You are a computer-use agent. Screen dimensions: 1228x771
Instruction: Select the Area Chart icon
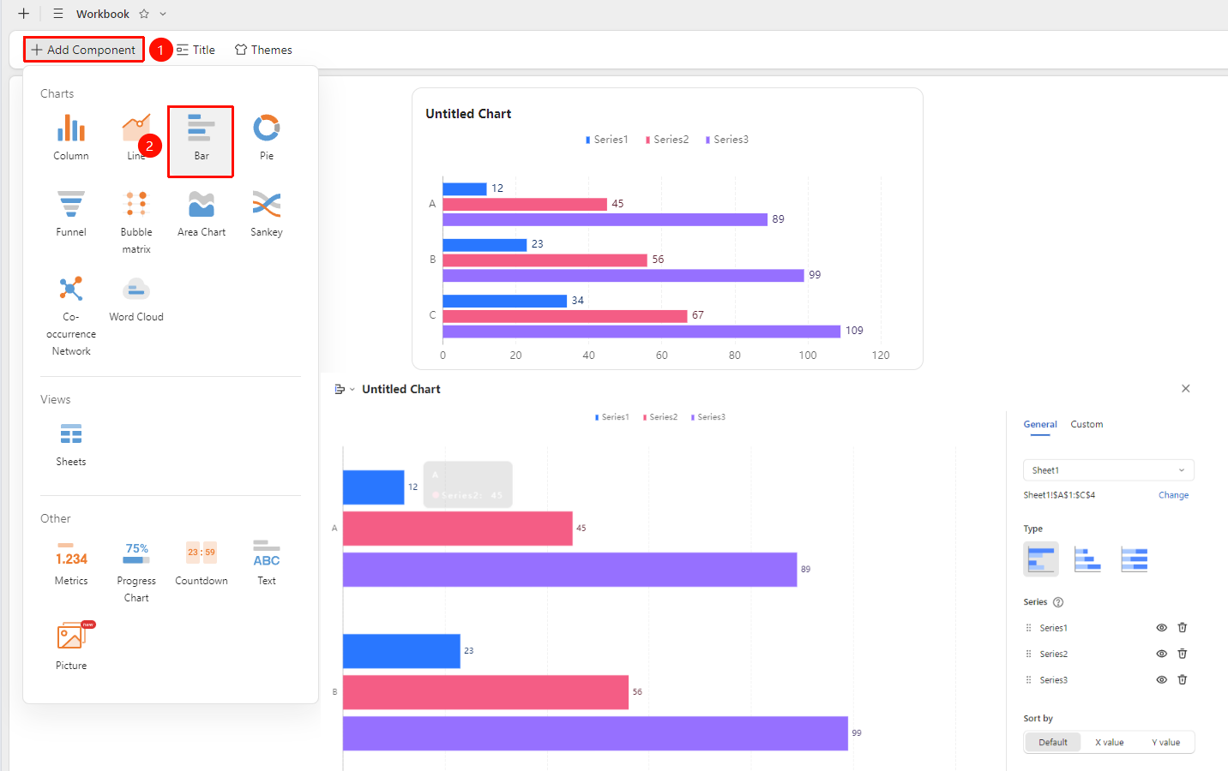202,213
